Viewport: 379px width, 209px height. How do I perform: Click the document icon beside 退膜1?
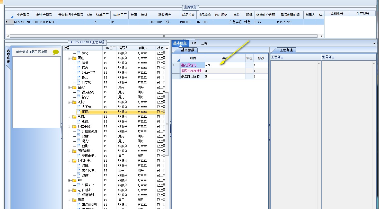(x=78, y=166)
